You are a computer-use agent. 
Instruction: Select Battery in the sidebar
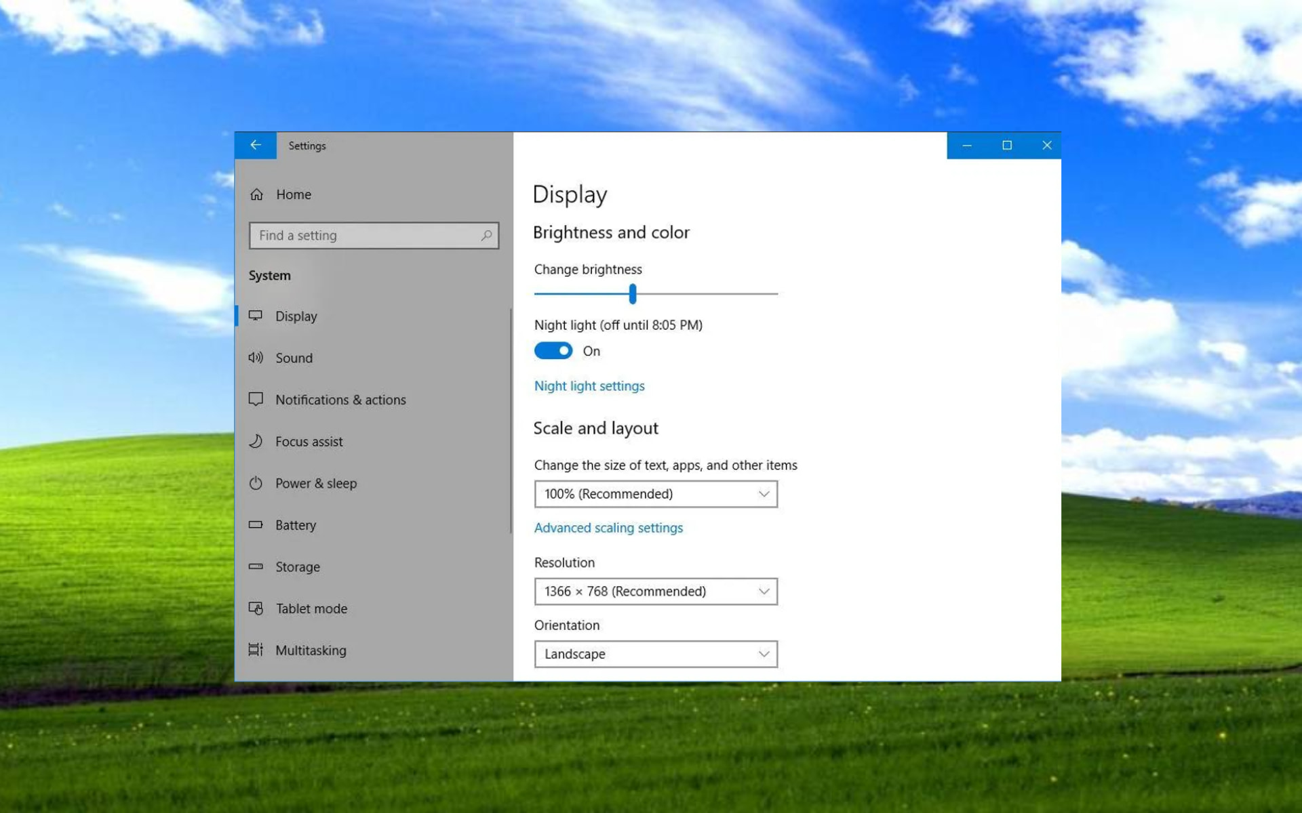coord(296,525)
